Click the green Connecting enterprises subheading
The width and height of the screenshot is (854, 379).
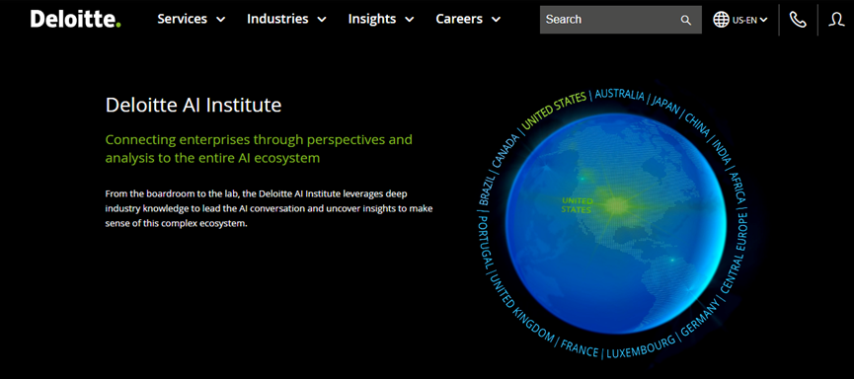[259, 149]
